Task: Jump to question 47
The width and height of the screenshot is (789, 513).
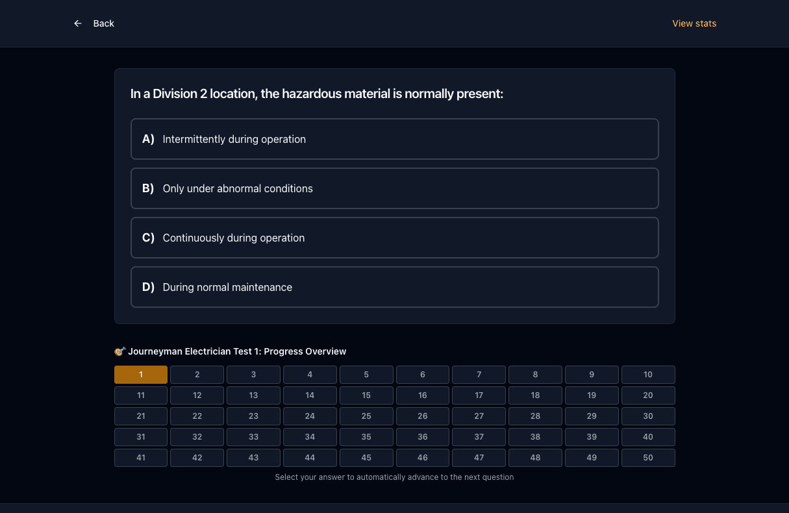Action: coord(479,458)
